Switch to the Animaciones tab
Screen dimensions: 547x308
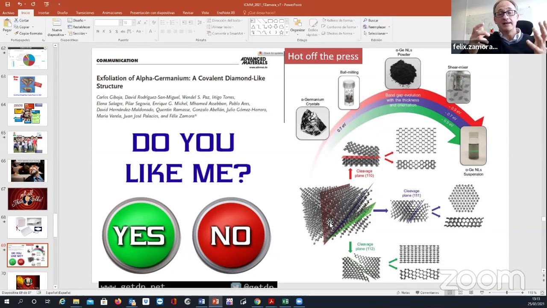112,13
